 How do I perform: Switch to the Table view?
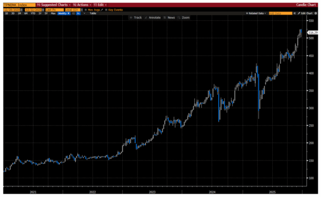[93, 13]
